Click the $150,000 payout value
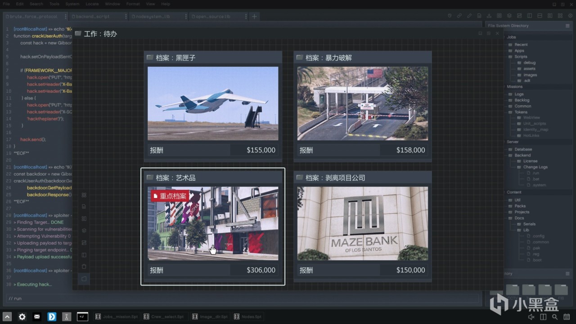Screen dimensions: 576x324 (x=411, y=270)
